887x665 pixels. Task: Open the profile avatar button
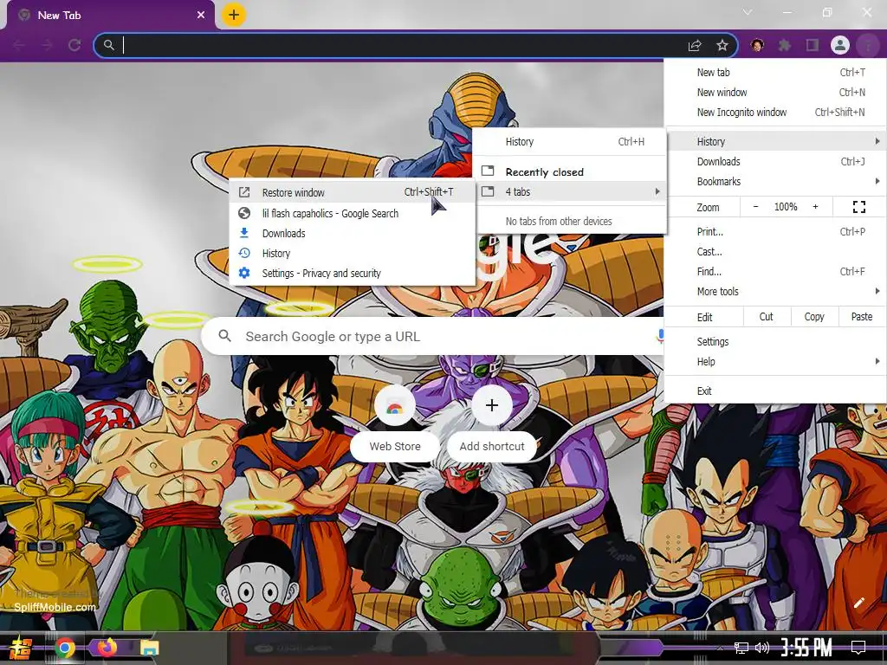840,45
